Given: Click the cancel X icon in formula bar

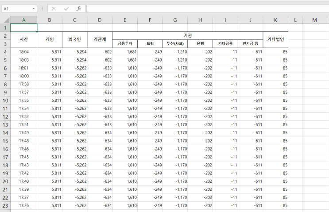Looking at the screenshot, I should tap(54, 8).
